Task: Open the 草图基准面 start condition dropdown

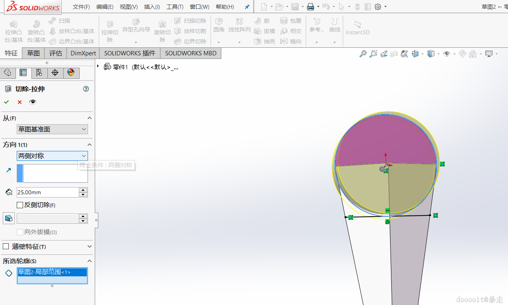Action: [52, 129]
